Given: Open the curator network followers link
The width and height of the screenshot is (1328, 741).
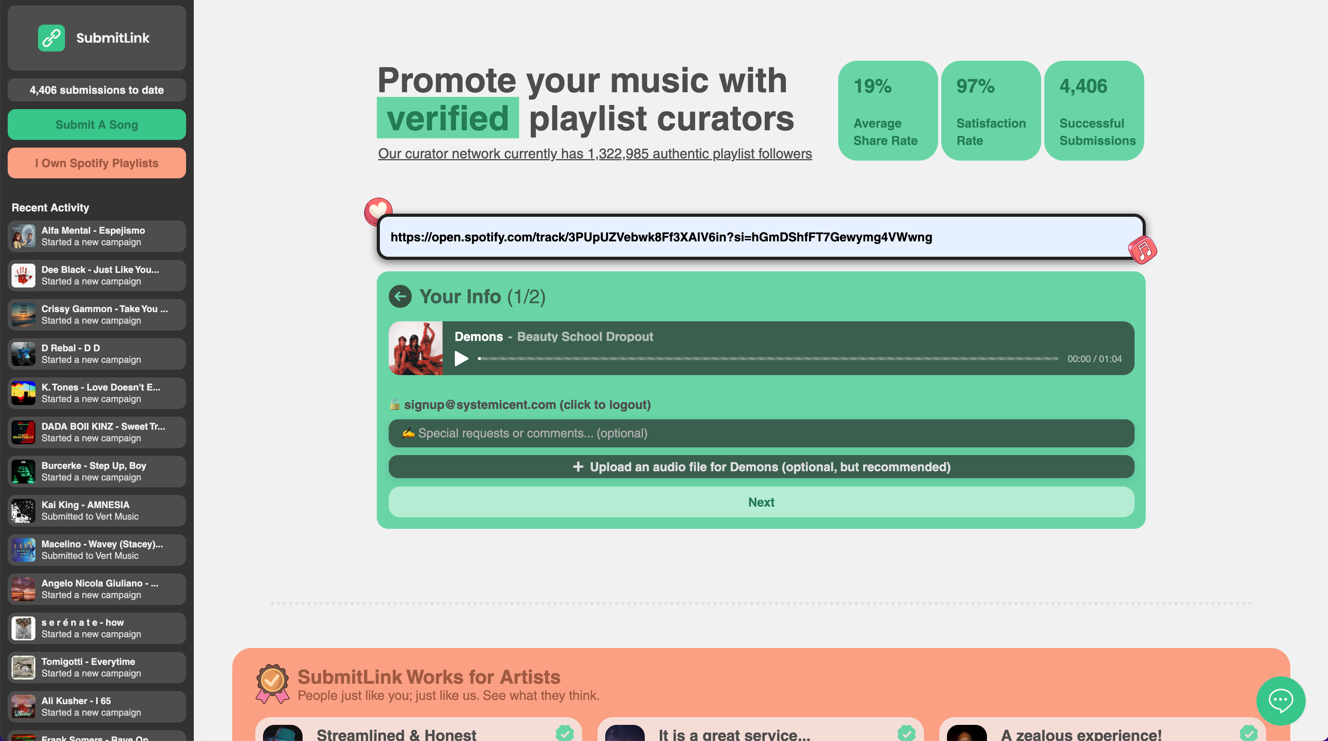Looking at the screenshot, I should pyautogui.click(x=595, y=154).
